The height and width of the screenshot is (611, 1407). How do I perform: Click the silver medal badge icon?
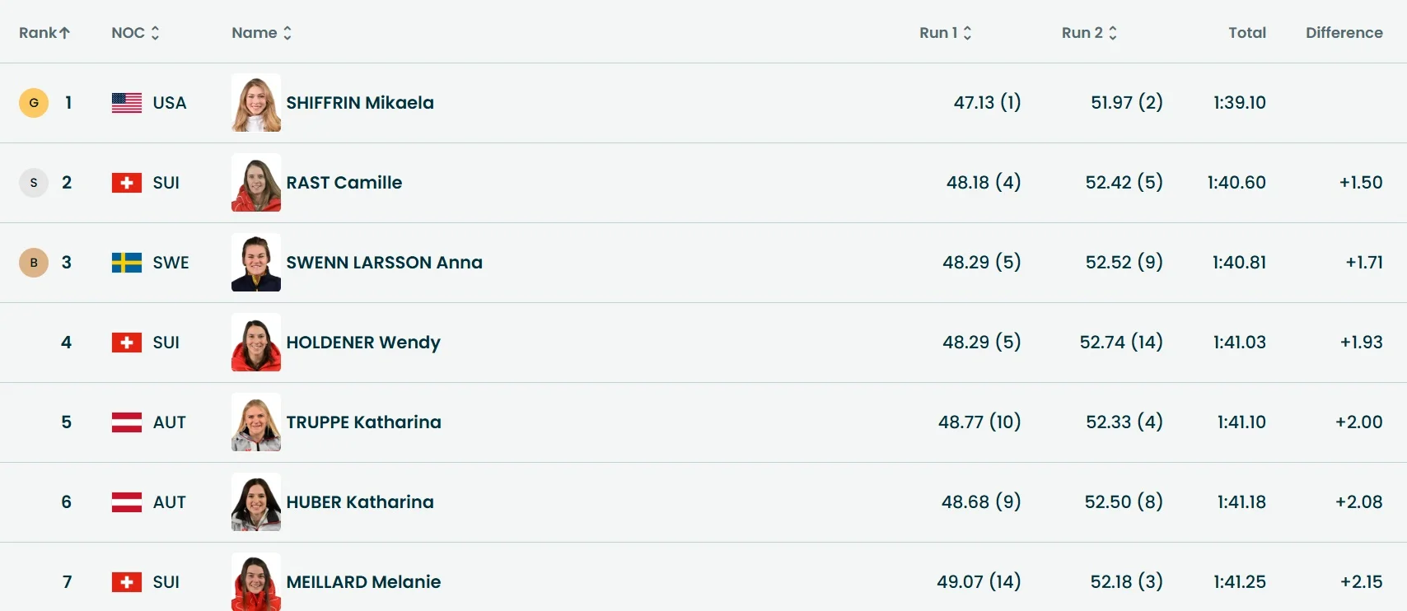(x=34, y=183)
